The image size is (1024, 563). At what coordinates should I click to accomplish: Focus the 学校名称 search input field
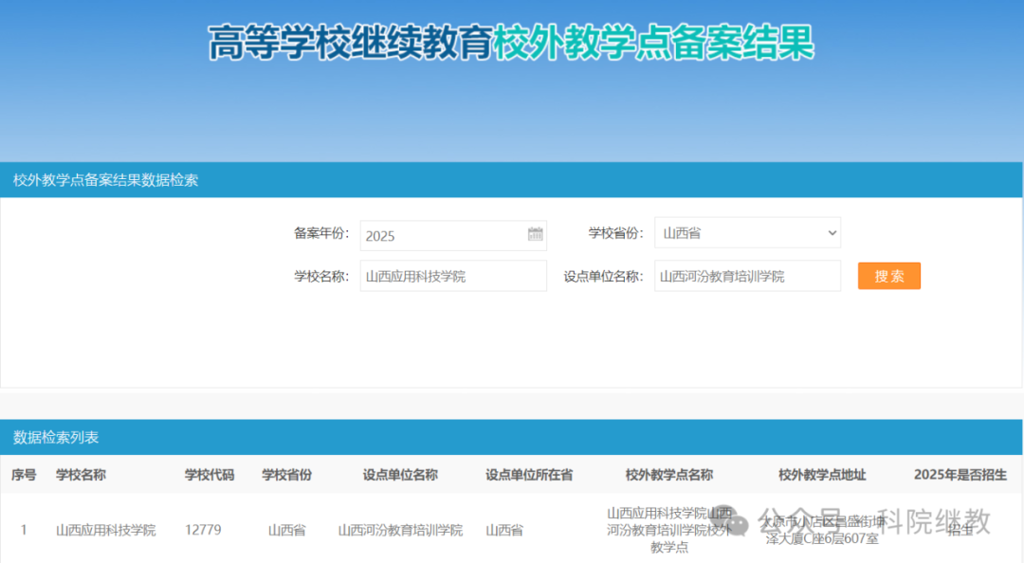(453, 276)
